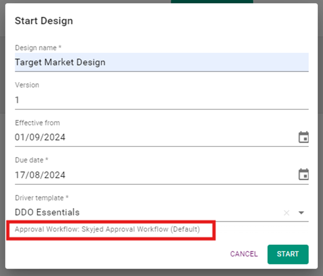Click the Approval Workflow default text

click(x=107, y=229)
